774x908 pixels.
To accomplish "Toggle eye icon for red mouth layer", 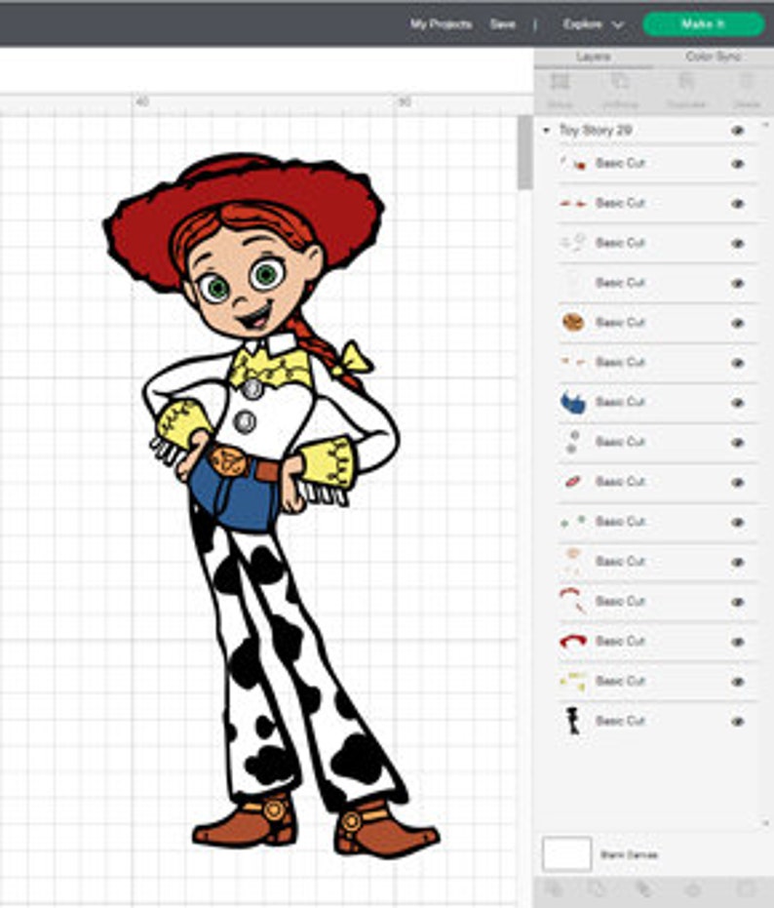I will pos(737,482).
